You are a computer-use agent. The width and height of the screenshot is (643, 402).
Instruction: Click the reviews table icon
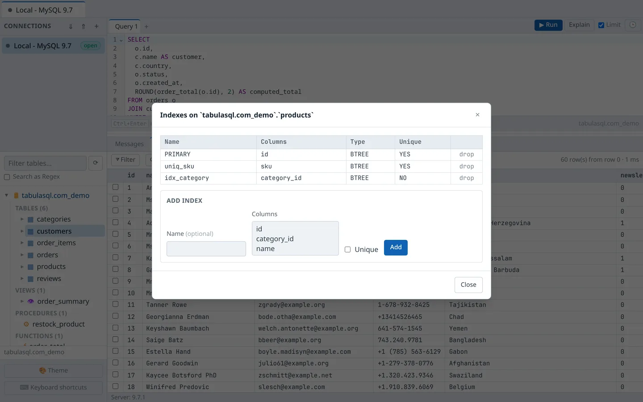click(30, 279)
